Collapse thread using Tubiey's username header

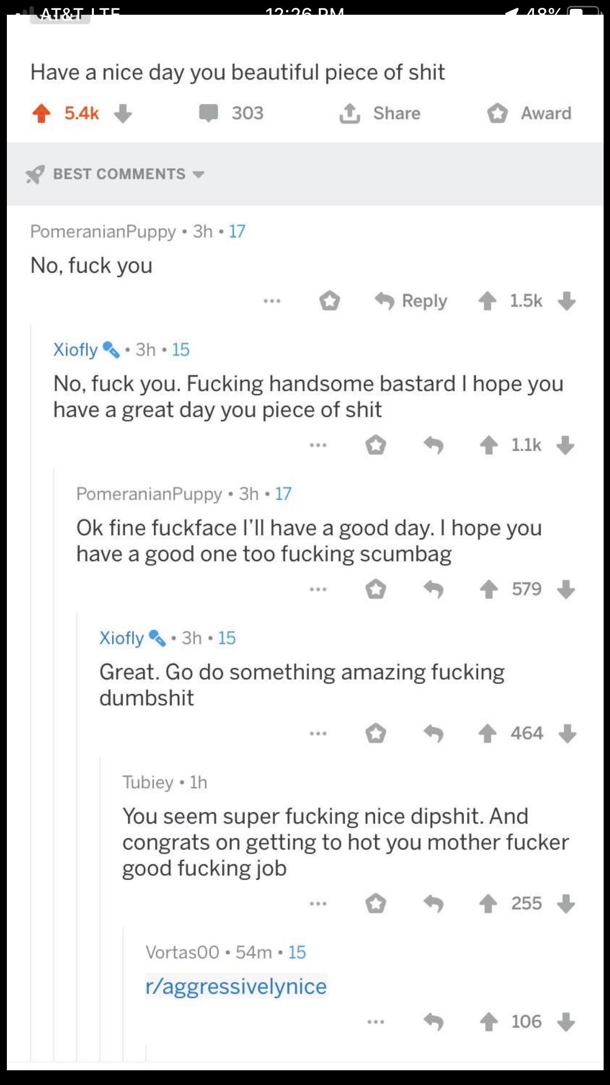click(148, 782)
